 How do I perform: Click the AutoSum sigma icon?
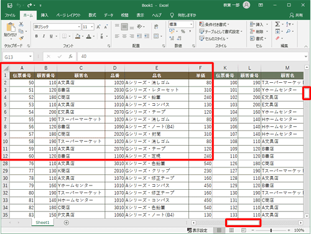[277, 24]
